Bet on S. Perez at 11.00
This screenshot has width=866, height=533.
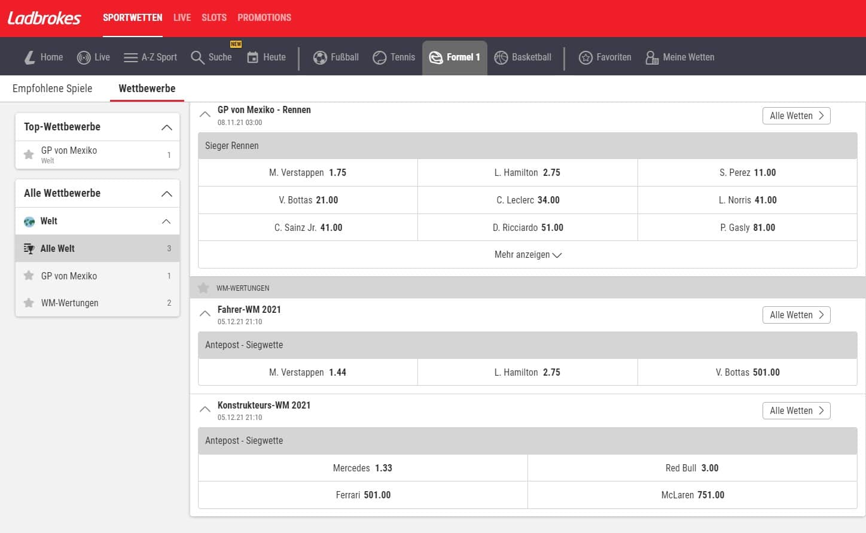(748, 173)
